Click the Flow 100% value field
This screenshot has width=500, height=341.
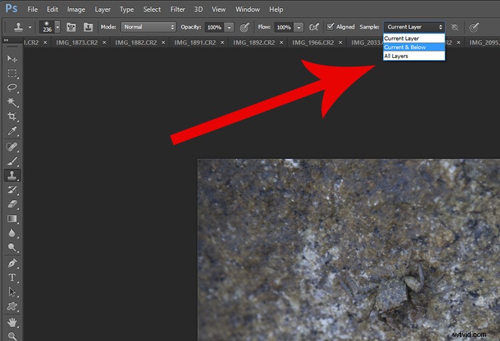pyautogui.click(x=283, y=27)
